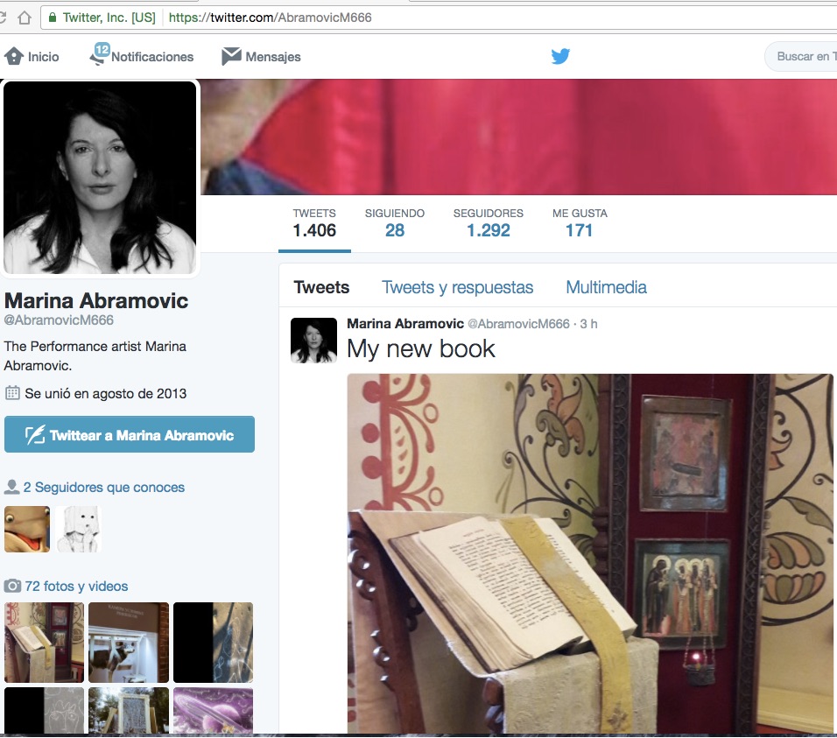Open 72 fotos y videos link
Screen dimensions: 837x738
76,587
